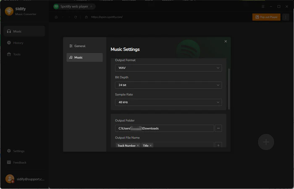Select the Music settings tab
This screenshot has width=294, height=189.
pos(84,57)
